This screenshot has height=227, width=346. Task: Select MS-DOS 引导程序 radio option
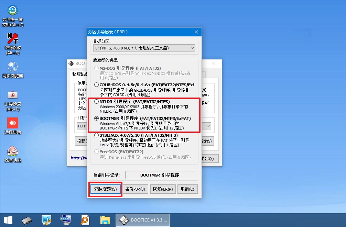tap(96, 68)
